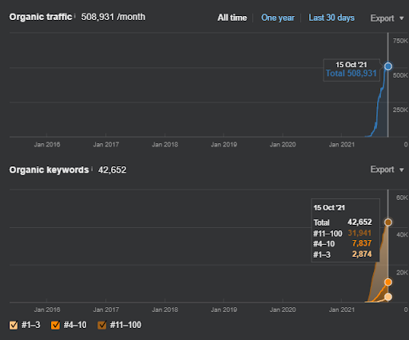This screenshot has height=340, width=409.
Task: Click the info icon beside Organic keywords
Action: pos(92,169)
